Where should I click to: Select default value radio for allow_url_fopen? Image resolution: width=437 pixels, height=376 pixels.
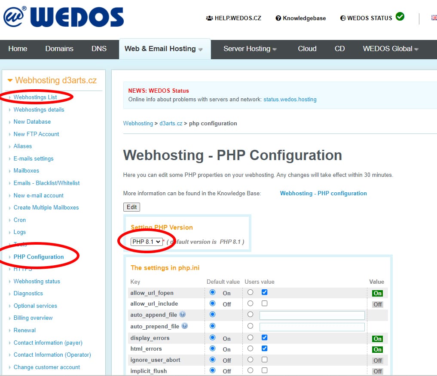(x=212, y=292)
